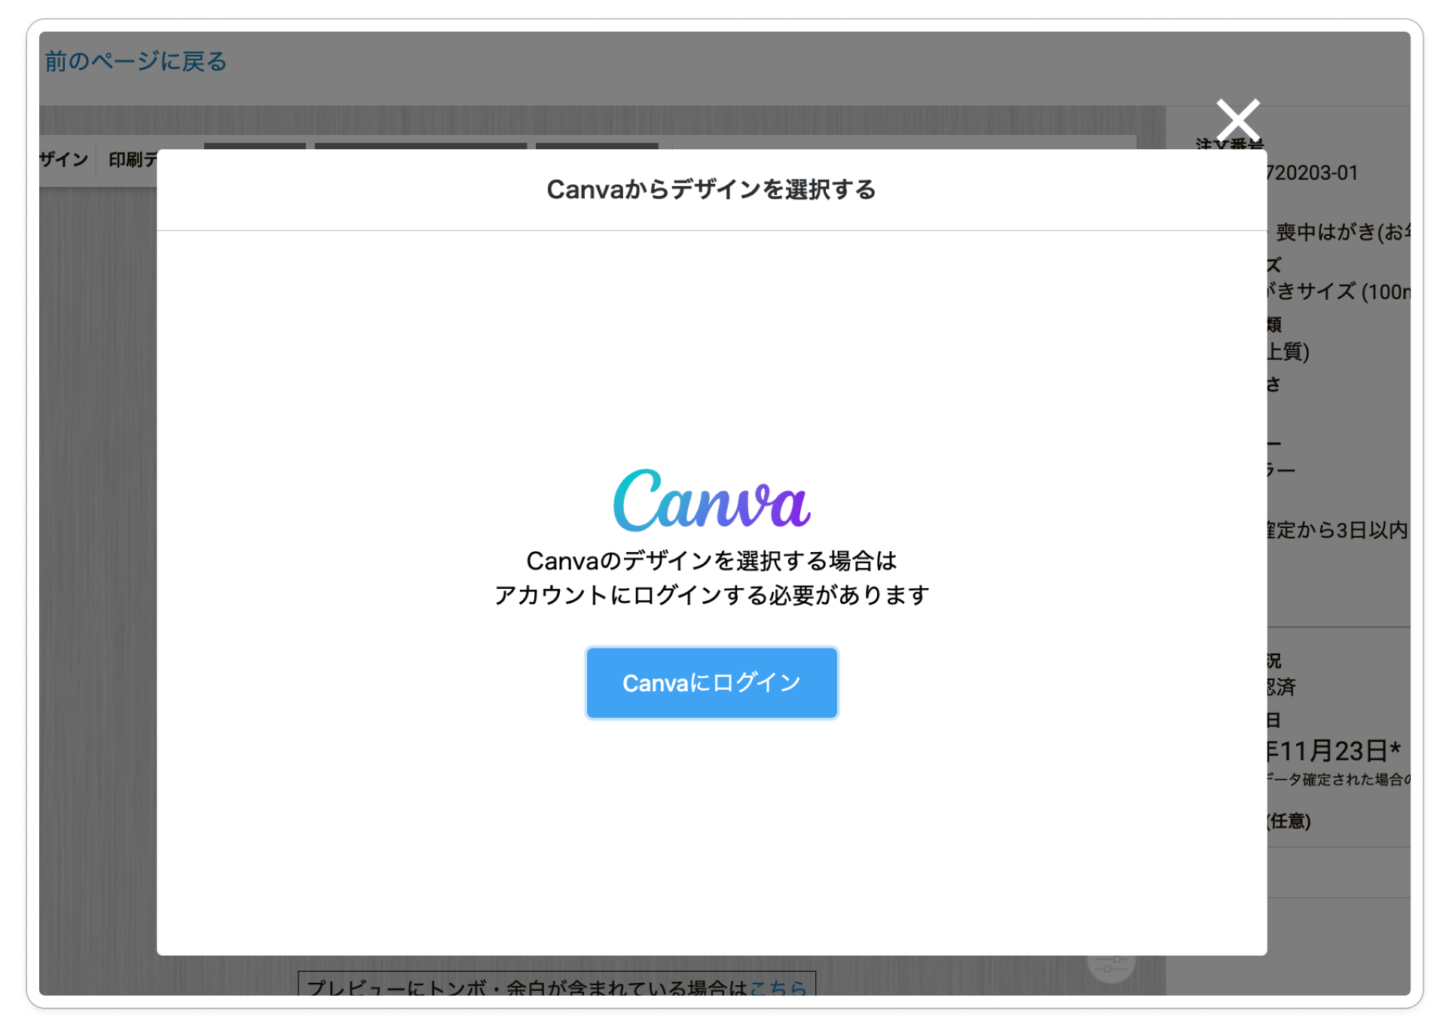Click the 上質) paper type text

[x=1289, y=352]
